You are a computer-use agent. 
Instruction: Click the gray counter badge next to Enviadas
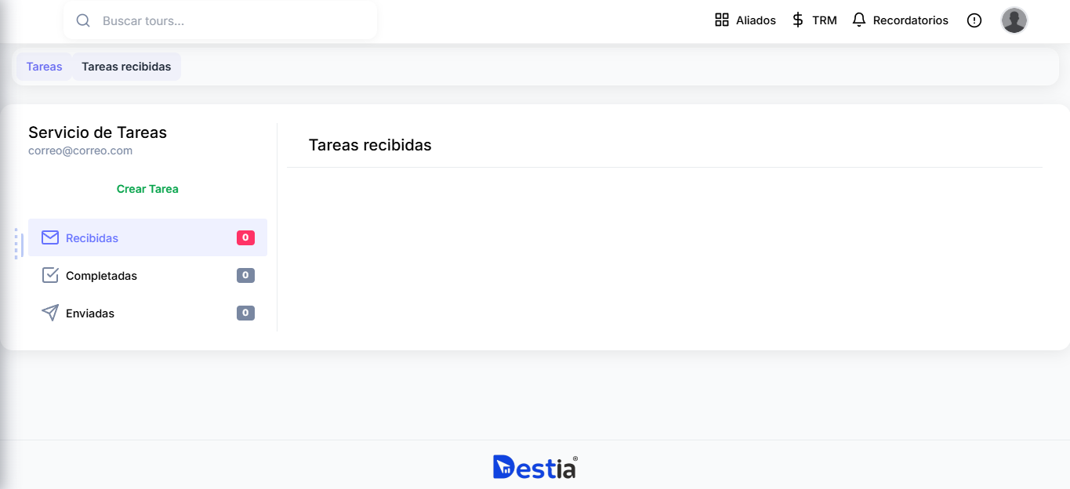point(245,313)
